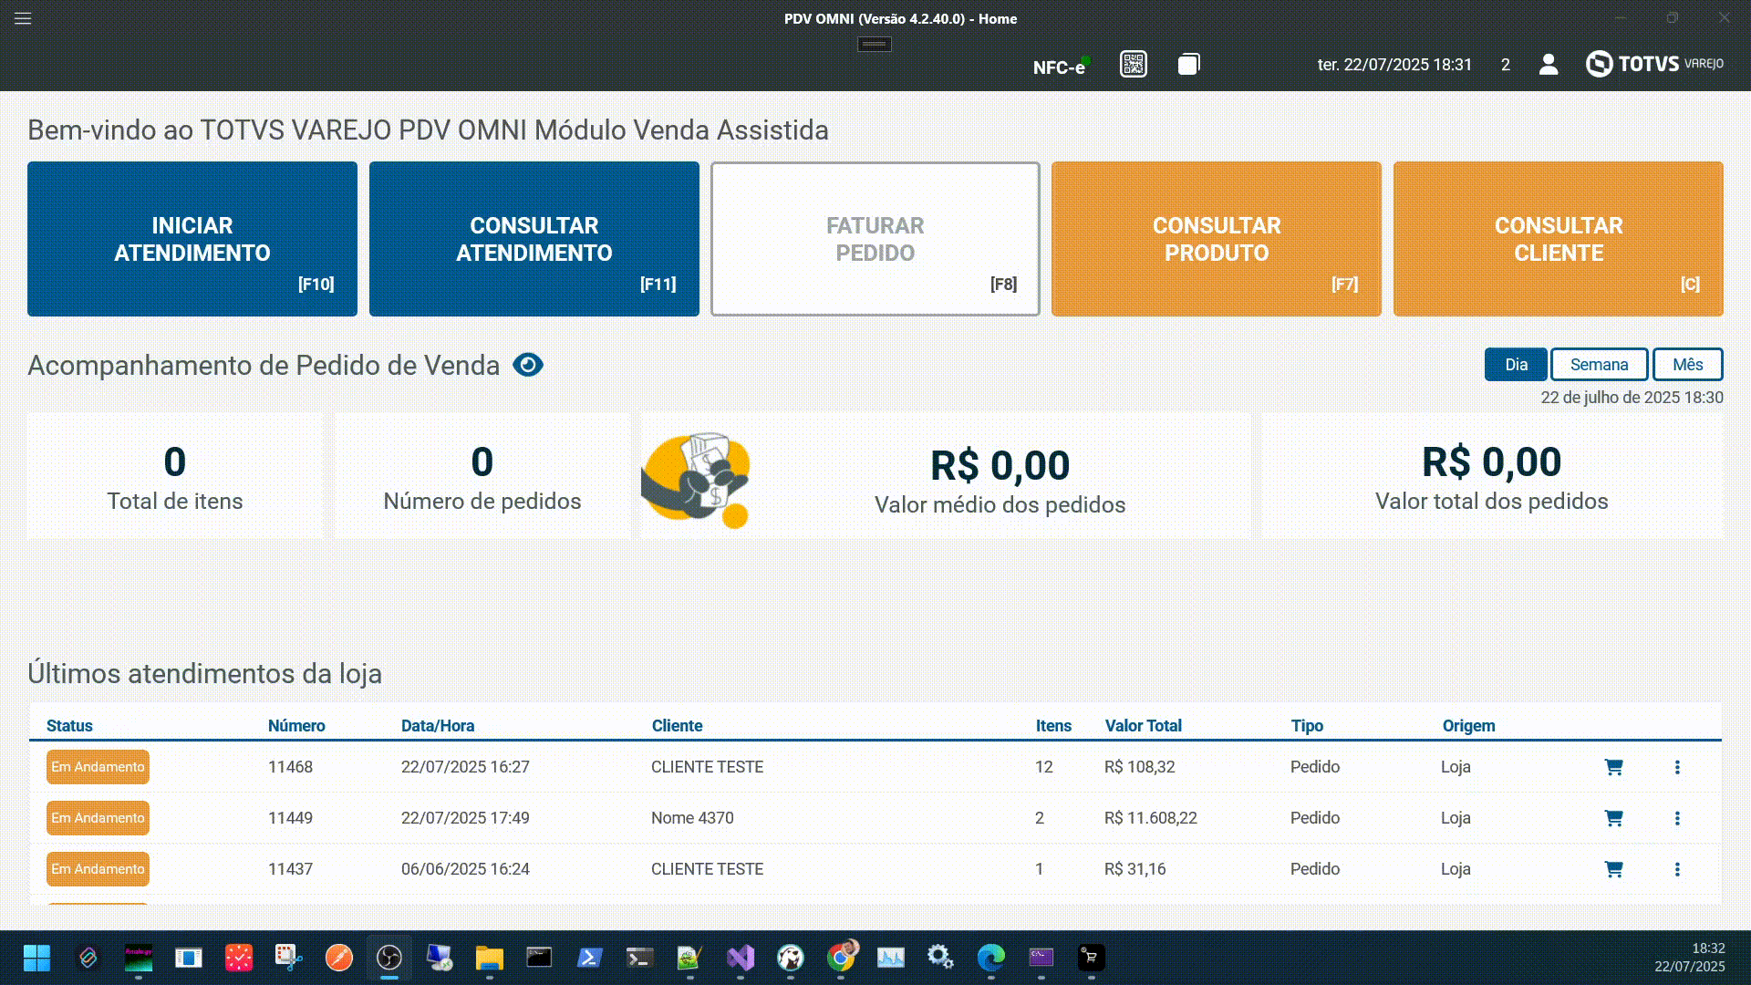Click INICIAR ATENDIMENTO button
This screenshot has width=1751, height=985.
pyautogui.click(x=192, y=239)
